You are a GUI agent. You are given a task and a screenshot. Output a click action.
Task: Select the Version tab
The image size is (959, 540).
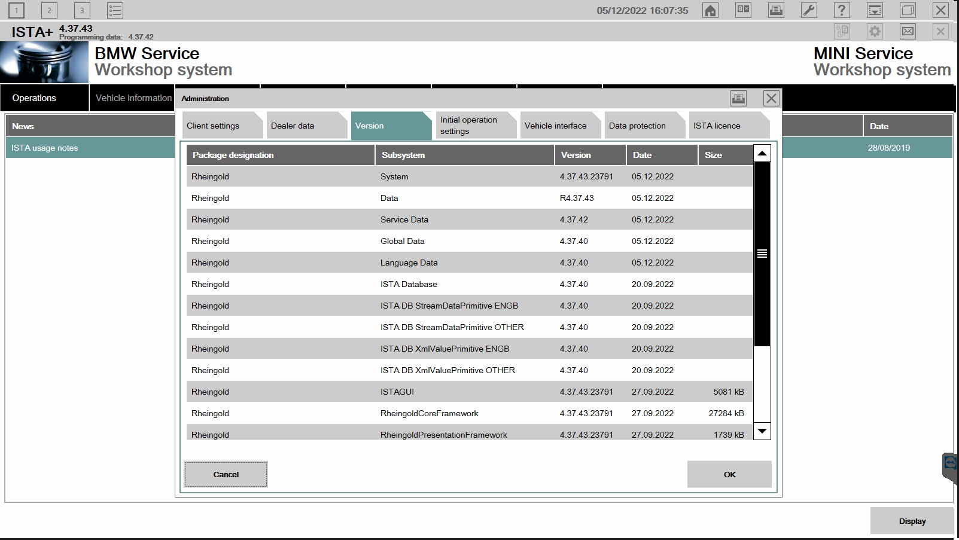coord(391,126)
